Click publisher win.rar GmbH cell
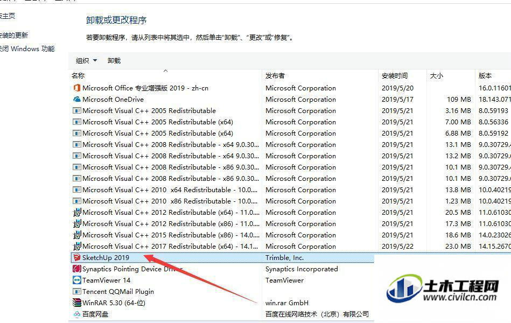Viewport: 511px width, 323px height. tap(287, 303)
